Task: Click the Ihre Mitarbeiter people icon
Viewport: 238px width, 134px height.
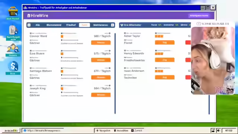Action: [x=122, y=25]
